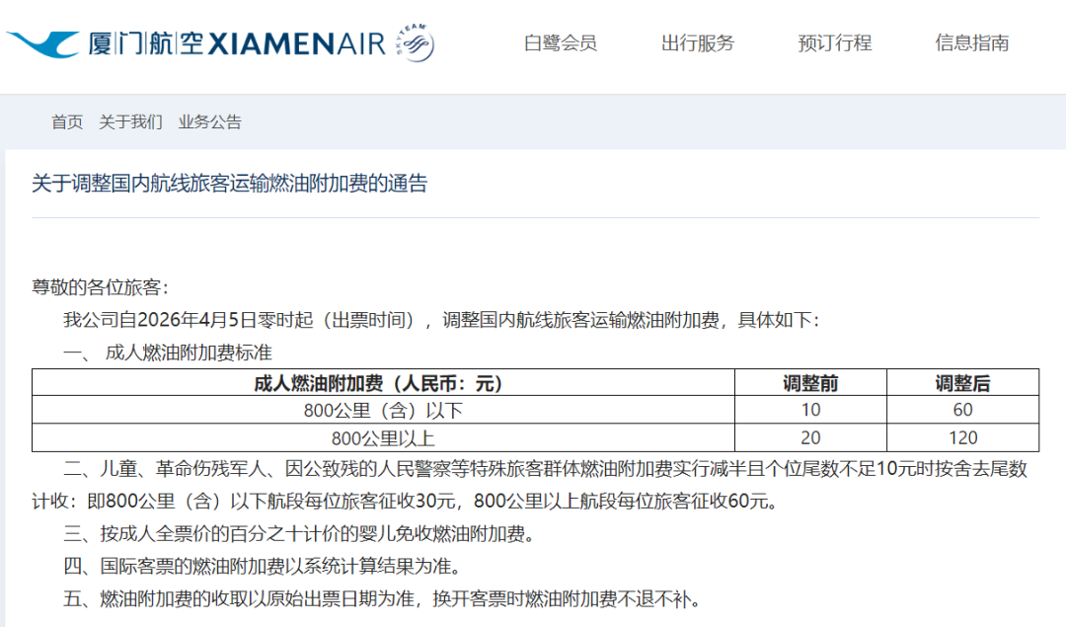Image resolution: width=1066 pixels, height=627 pixels.
Task: Click paragraph 三 about 婴儿免收燃油附加费
Action: point(300,534)
